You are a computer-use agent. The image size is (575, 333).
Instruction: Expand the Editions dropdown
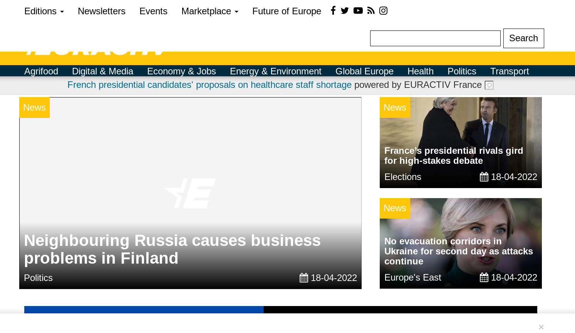41,11
